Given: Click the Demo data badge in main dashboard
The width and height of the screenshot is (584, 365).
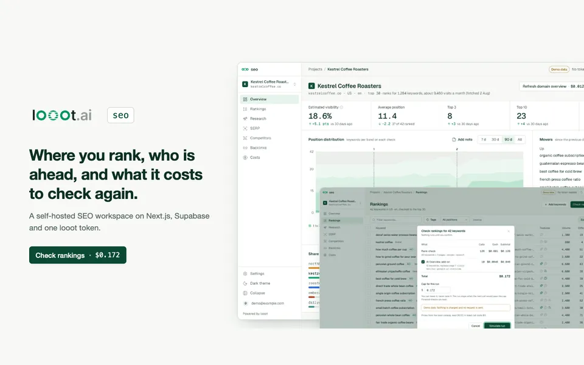Looking at the screenshot, I should (x=558, y=69).
